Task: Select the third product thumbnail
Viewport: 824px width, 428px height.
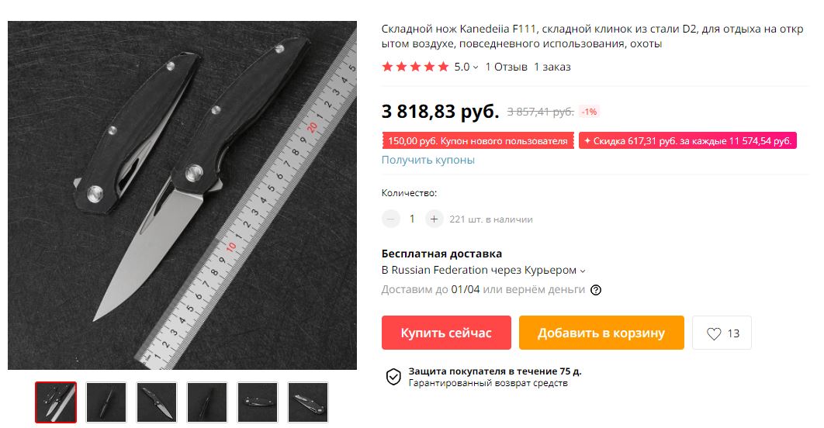Action: (x=157, y=402)
